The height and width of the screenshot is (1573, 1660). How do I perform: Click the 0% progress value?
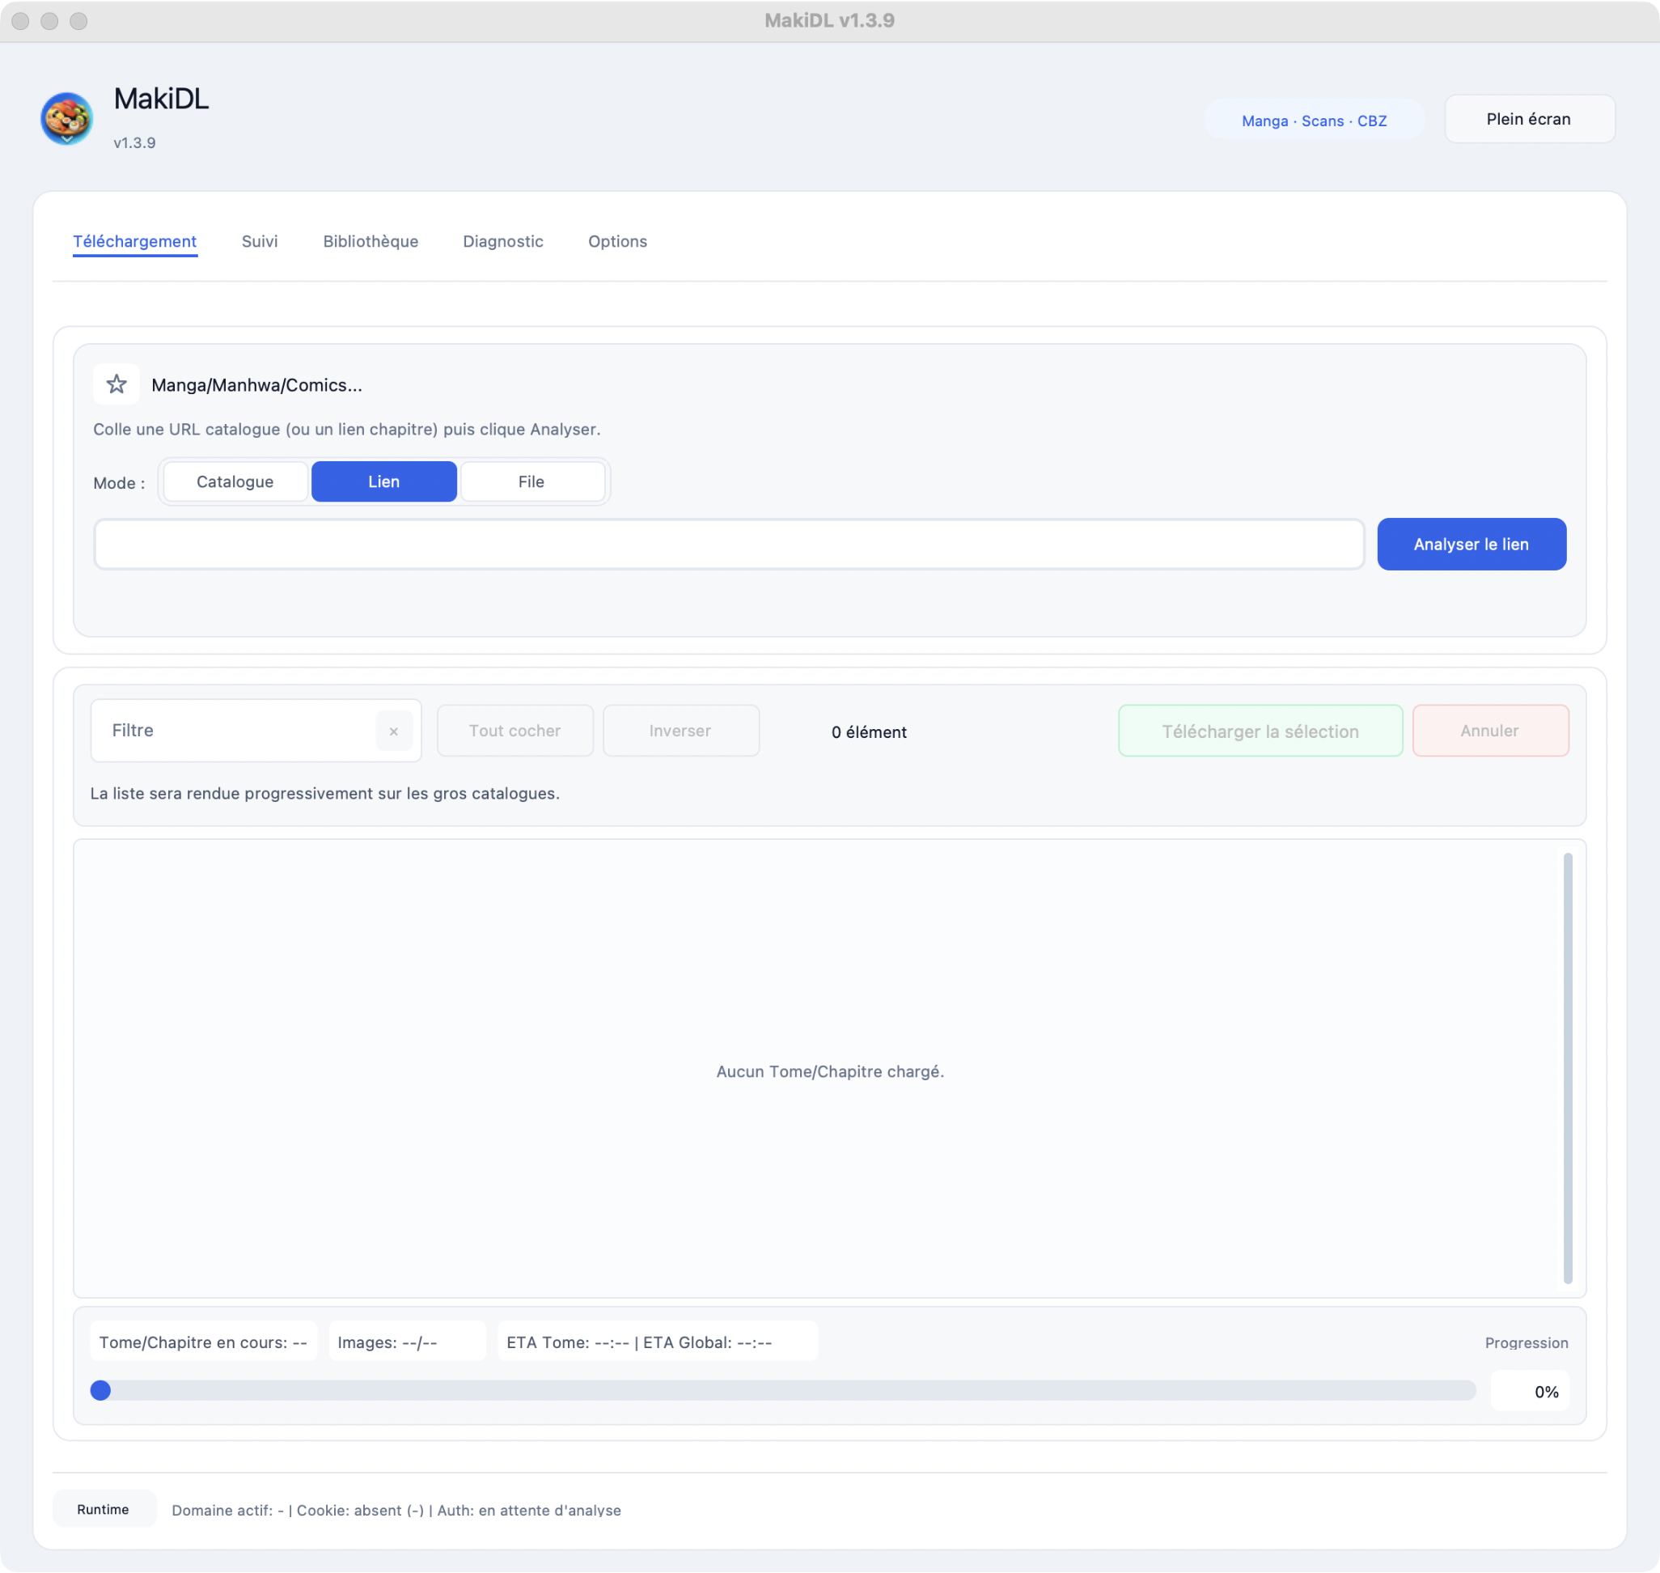1530,1392
